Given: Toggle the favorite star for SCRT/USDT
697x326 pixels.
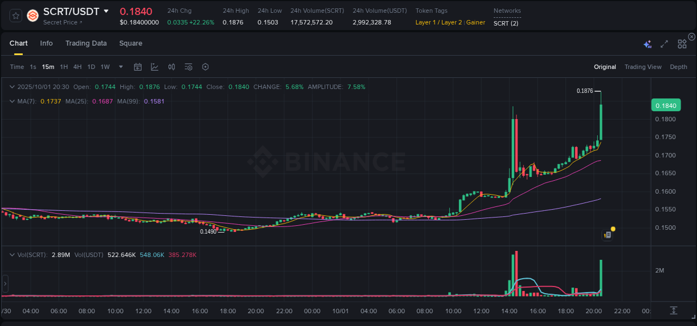Looking at the screenshot, I should tap(15, 16).
